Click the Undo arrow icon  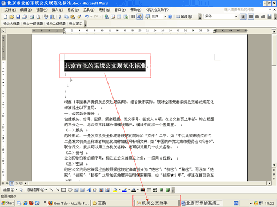pos(87,17)
